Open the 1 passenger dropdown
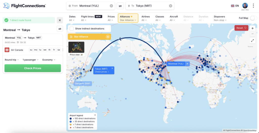This screenshot has width=259, height=133. [30, 60]
